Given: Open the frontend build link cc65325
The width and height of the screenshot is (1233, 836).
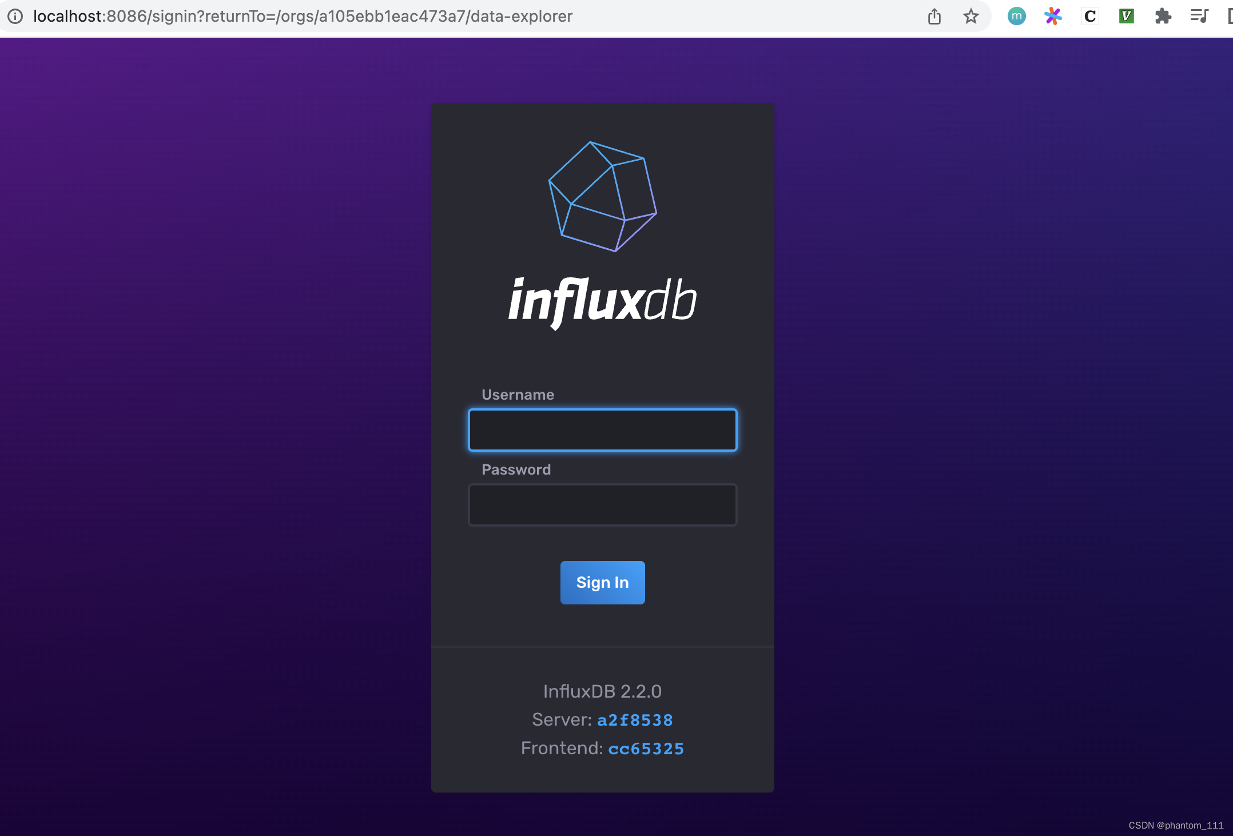Looking at the screenshot, I should tap(646, 748).
